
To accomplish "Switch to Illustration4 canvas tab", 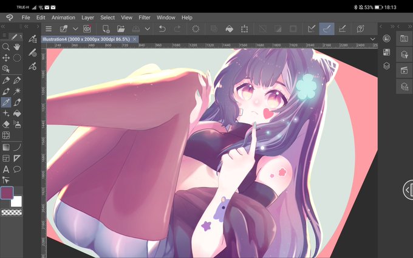I will click(86, 39).
